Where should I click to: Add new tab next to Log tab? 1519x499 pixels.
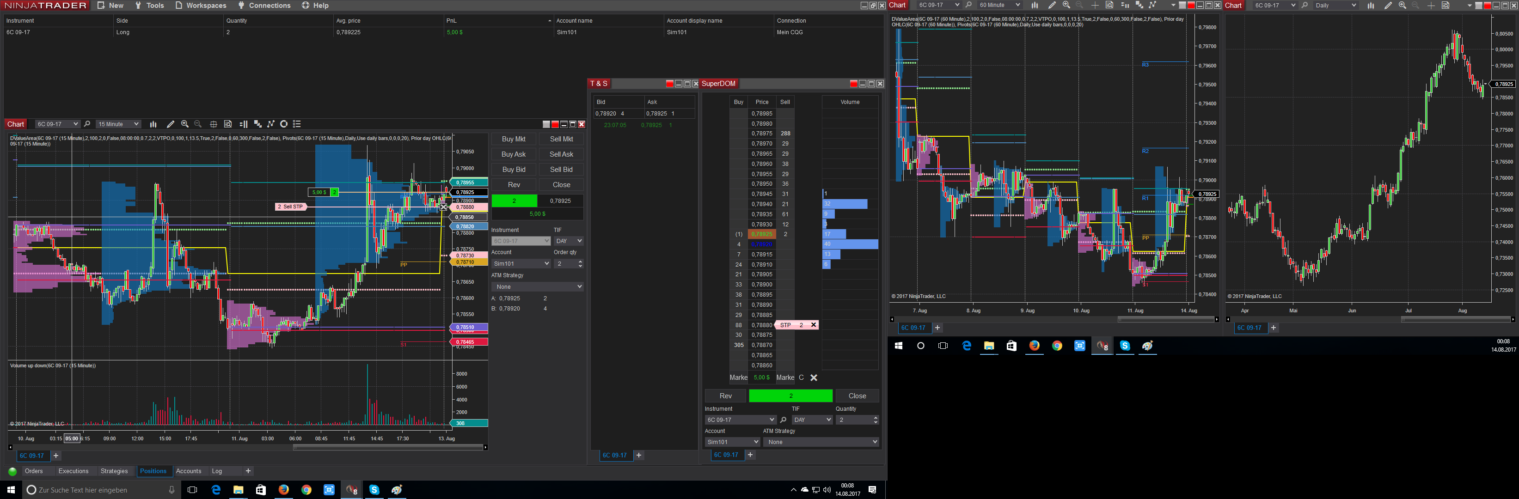click(x=248, y=471)
